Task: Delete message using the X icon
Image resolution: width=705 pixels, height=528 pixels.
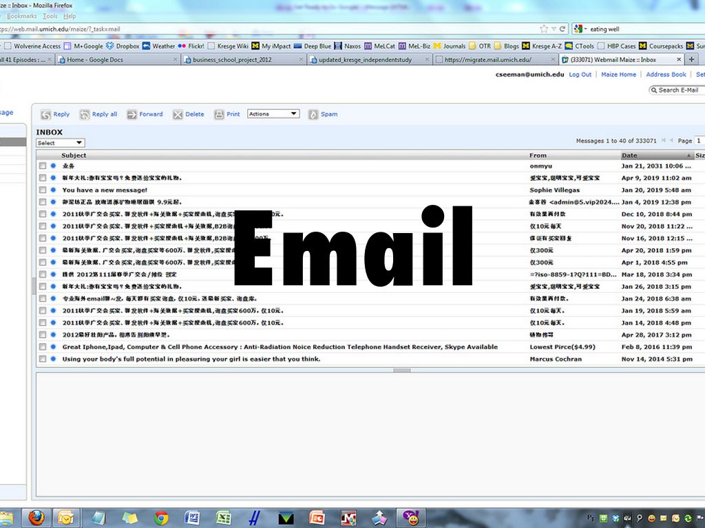Action: (178, 115)
